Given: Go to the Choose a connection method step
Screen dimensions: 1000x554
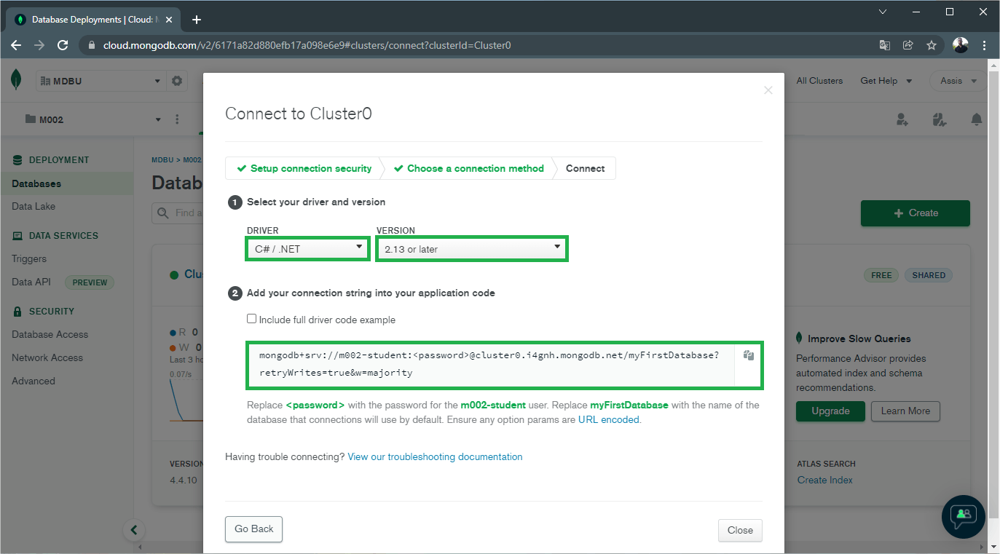Looking at the screenshot, I should (469, 168).
